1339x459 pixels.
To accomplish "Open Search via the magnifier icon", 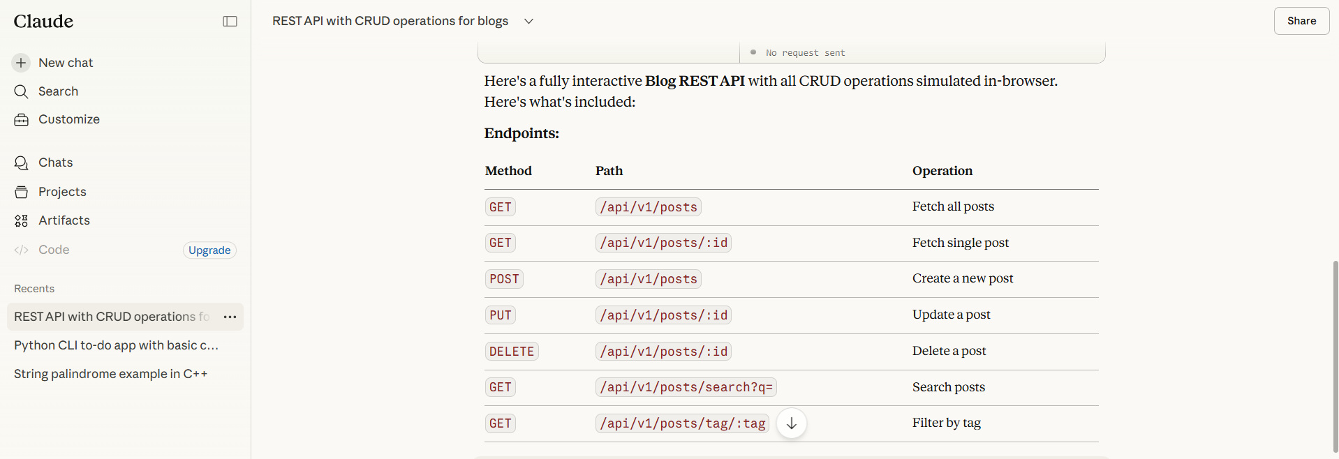I will (21, 91).
